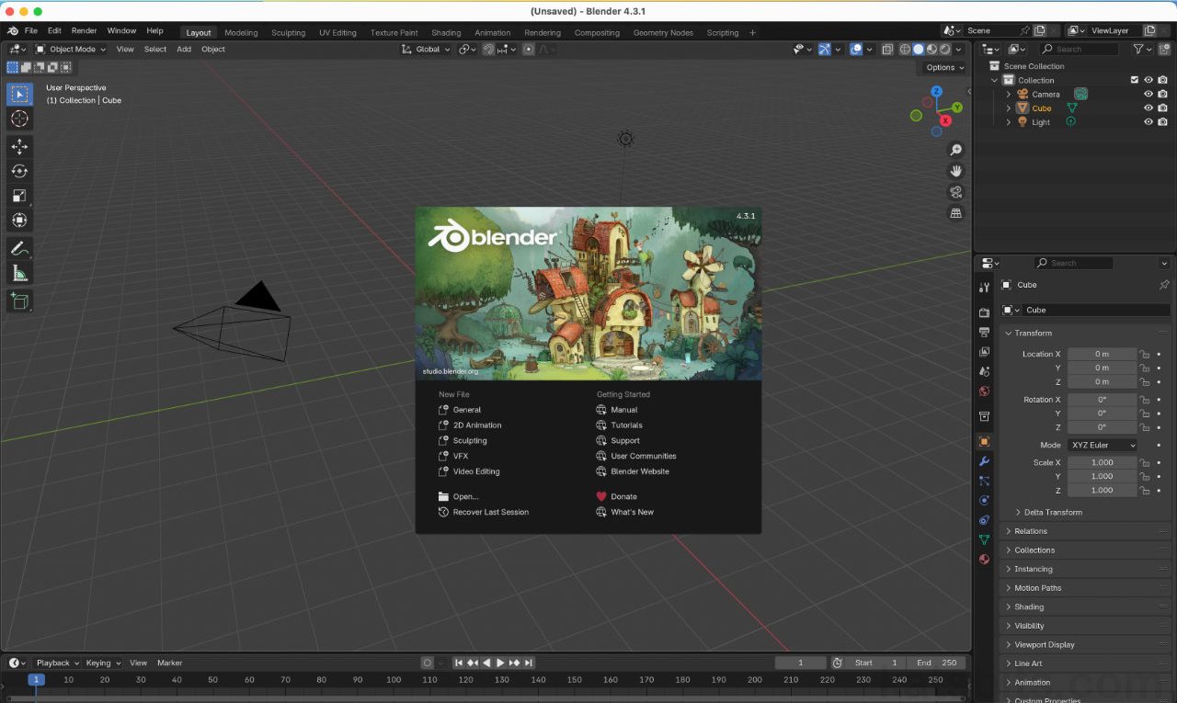Open the Output properties tab
The width and height of the screenshot is (1177, 703).
(x=984, y=333)
